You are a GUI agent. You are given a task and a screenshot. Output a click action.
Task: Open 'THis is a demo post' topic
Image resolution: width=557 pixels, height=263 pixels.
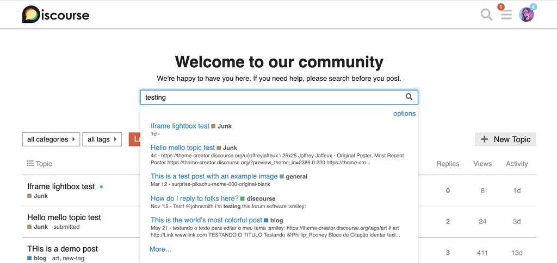click(x=63, y=249)
